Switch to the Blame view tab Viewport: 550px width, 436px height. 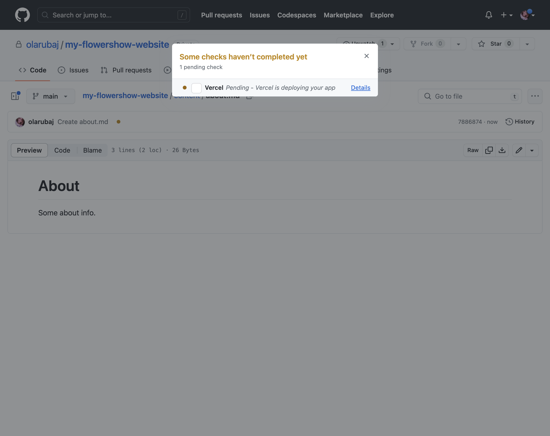point(93,150)
